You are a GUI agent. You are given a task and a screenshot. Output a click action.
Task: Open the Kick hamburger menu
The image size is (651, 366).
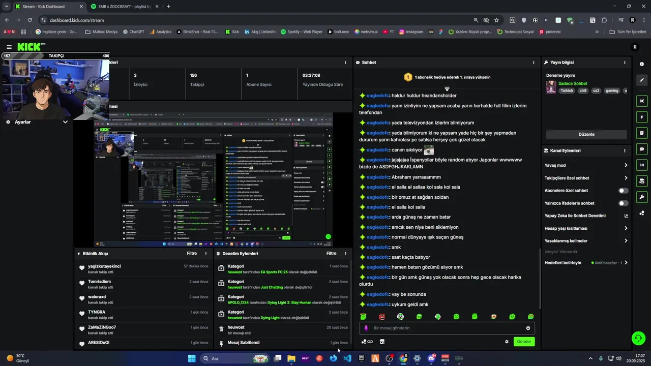click(x=9, y=47)
